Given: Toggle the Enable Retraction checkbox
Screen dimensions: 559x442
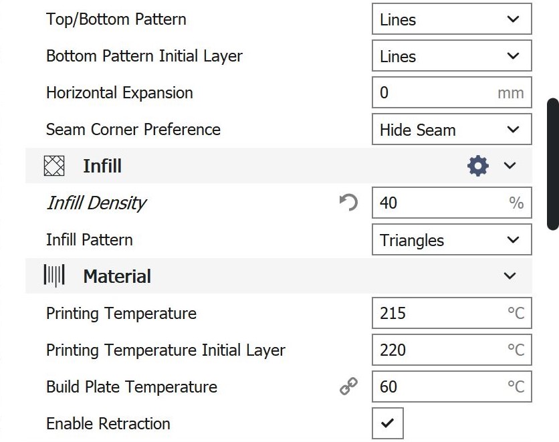Looking at the screenshot, I should pyautogui.click(x=388, y=423).
